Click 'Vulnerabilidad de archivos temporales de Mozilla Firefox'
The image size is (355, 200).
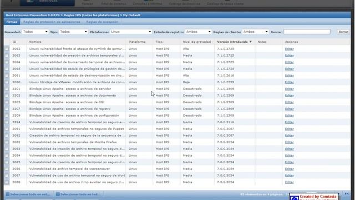point(73,142)
